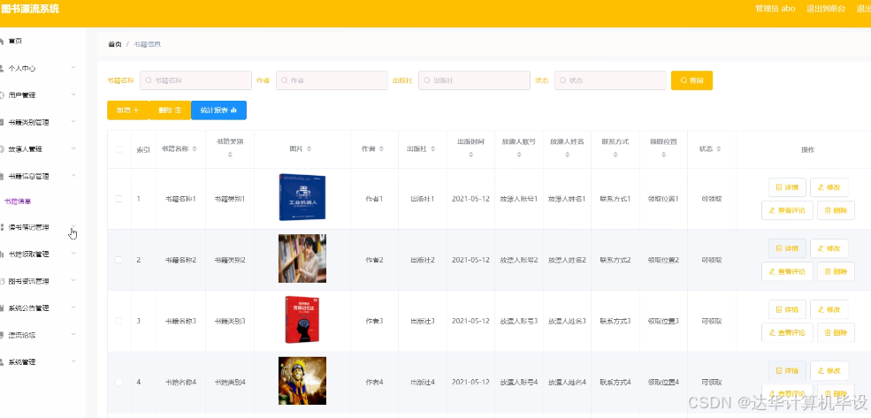Expand 系统公告管理 menu chevron
Image resolution: width=871 pixels, height=418 pixels.
point(73,308)
